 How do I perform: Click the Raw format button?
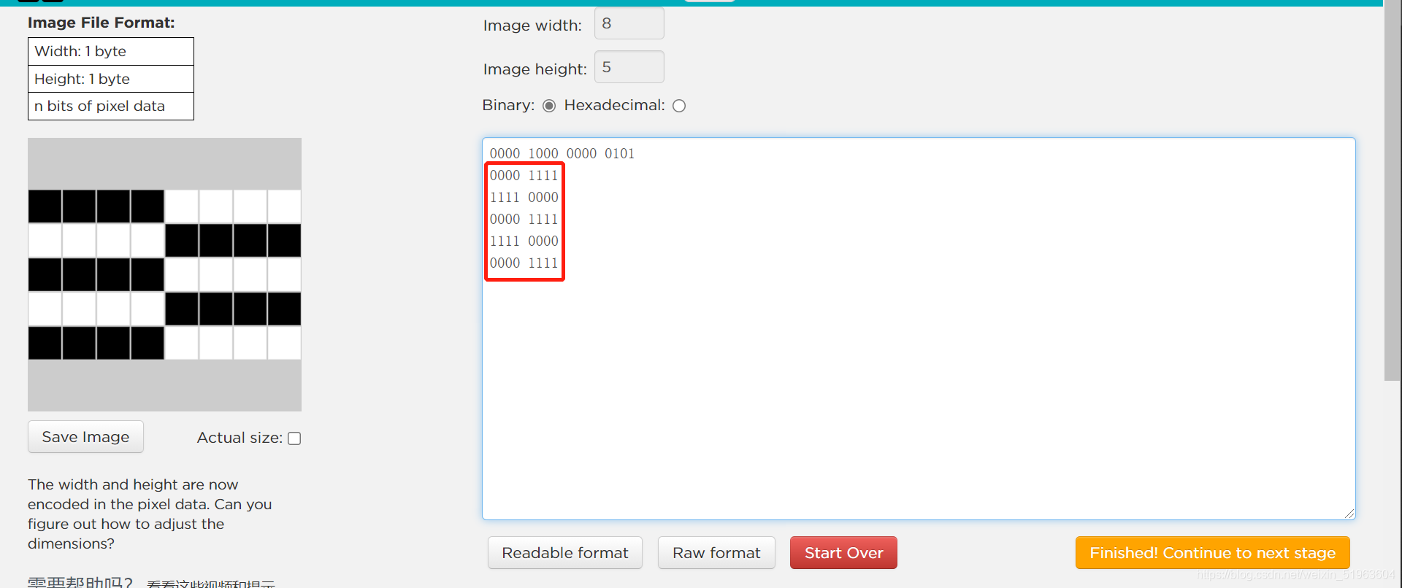(x=716, y=553)
